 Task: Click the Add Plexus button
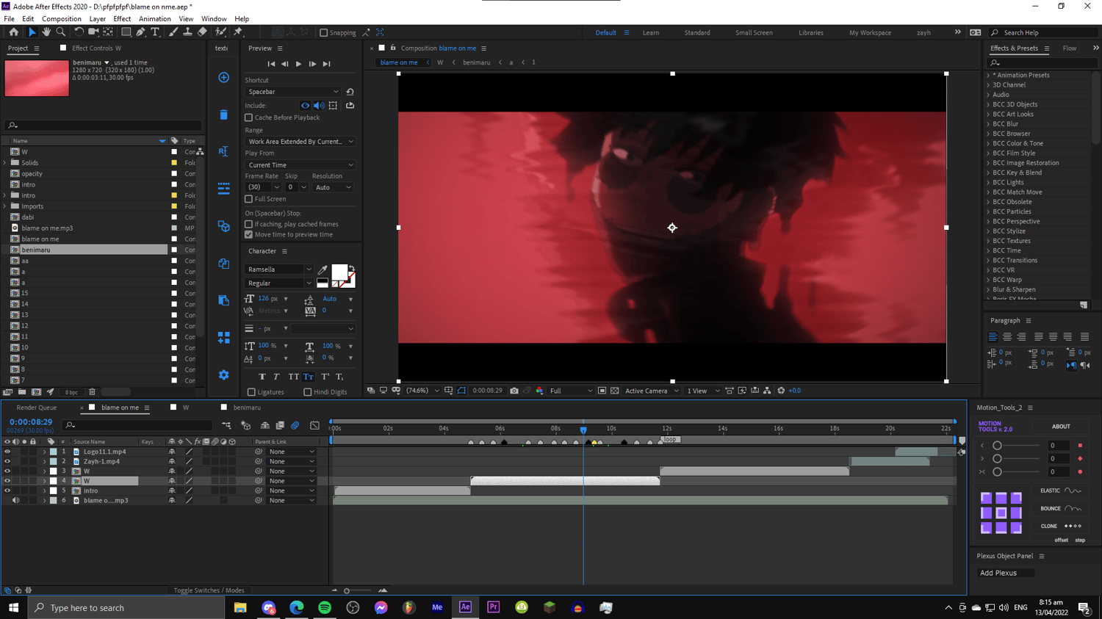1005,573
